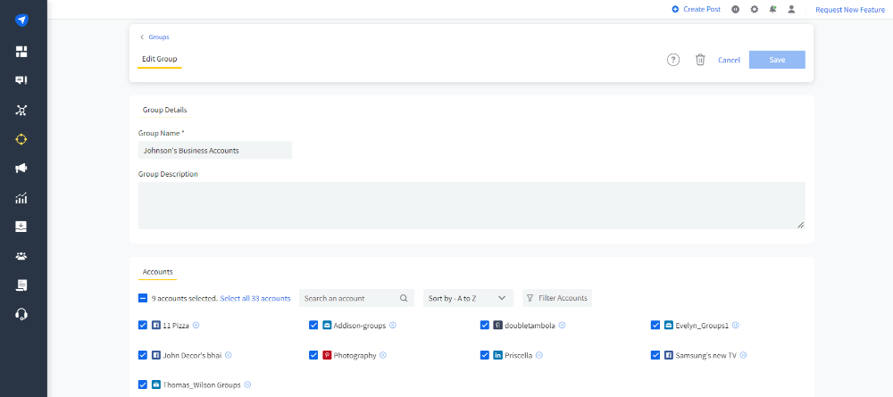Screen dimensions: 893x397
Task: Open the headset support icon in sidebar
Action: (21, 314)
